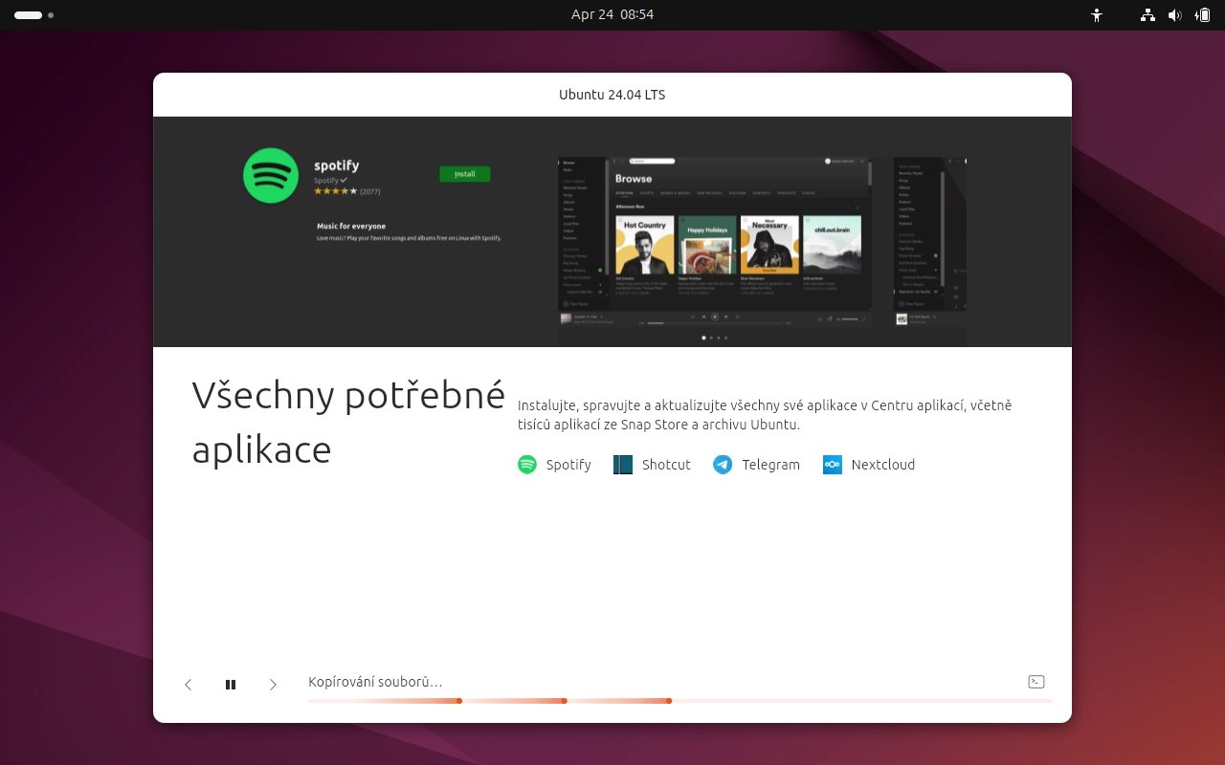Click the Hot Country album thumbnail
The image size is (1225, 765).
coord(645,246)
